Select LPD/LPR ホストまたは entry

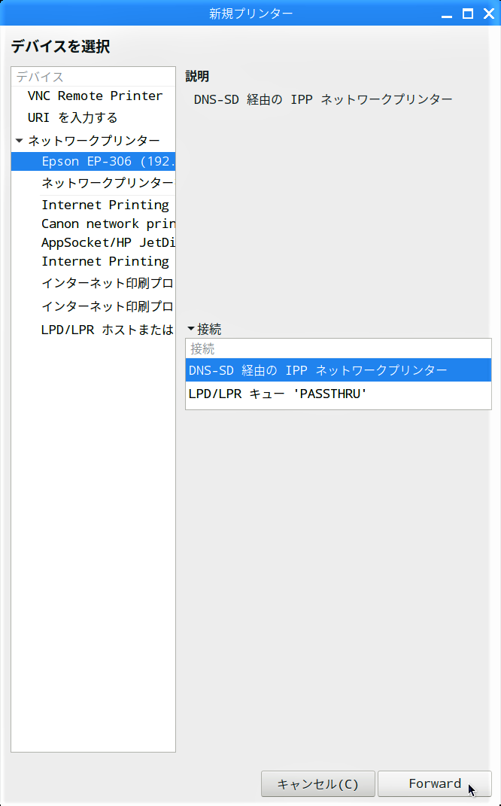pos(93,330)
